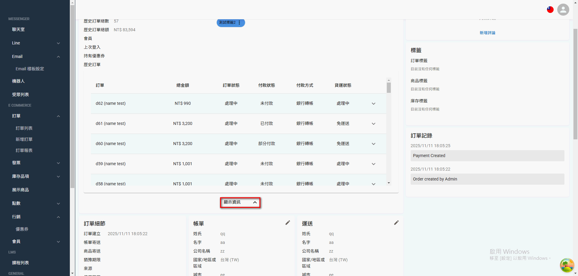The width and height of the screenshot is (578, 276).
Task: Expand the 庫存品項 sidebar menu
Action: click(58, 177)
